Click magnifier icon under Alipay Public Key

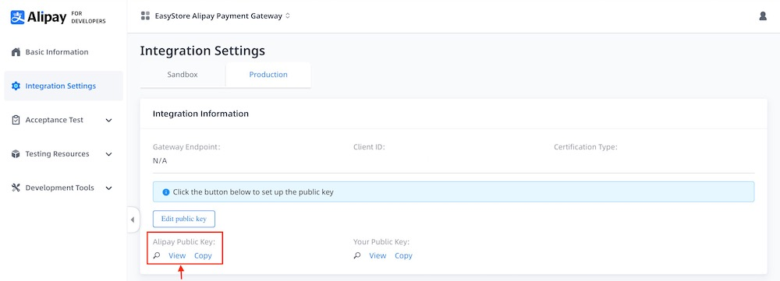[157, 255]
